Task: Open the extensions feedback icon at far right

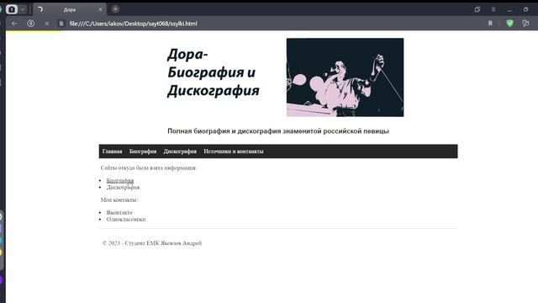Action: click(525, 24)
